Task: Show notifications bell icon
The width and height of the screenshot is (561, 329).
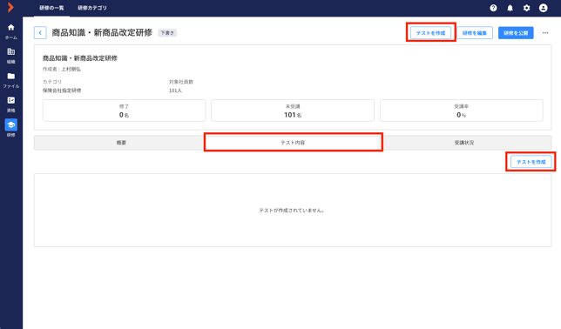Action: tap(510, 8)
